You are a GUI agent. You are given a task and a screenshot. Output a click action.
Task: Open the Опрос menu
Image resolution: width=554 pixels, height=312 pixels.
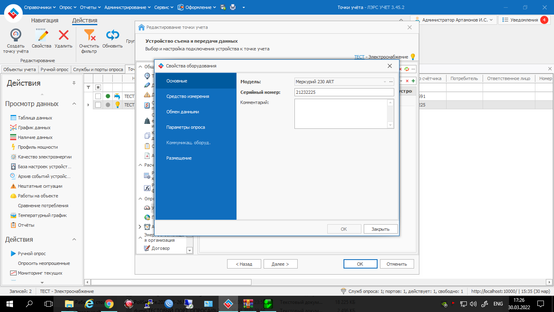click(68, 7)
